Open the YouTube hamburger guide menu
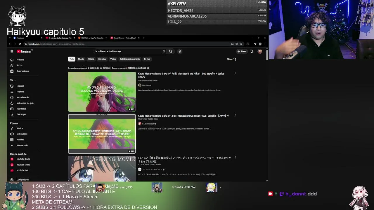Image resolution: width=374 pixels, height=210 pixels. point(12,51)
